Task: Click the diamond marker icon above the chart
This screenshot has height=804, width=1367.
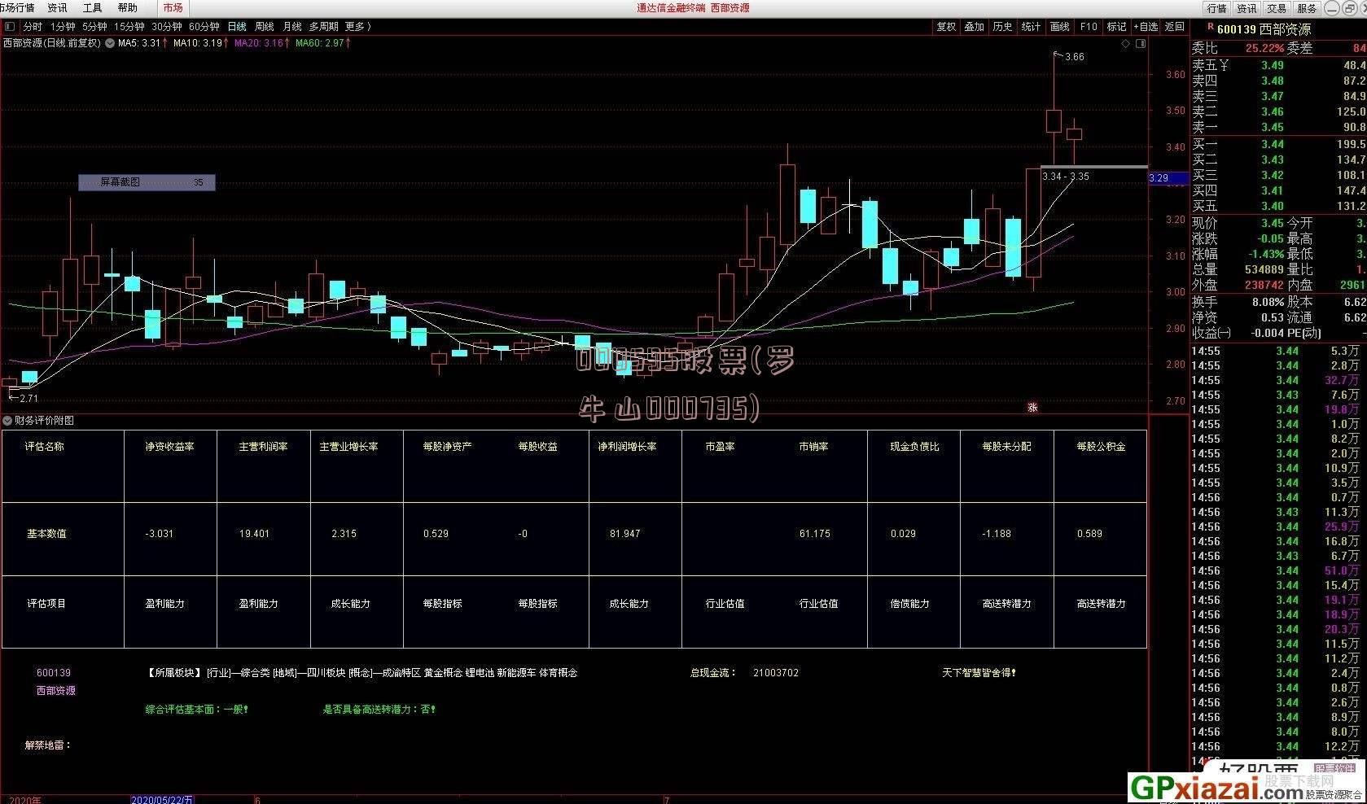Action: [x=1126, y=44]
